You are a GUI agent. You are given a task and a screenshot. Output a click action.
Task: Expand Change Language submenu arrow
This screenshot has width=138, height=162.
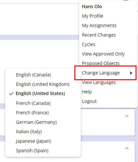[131, 73]
